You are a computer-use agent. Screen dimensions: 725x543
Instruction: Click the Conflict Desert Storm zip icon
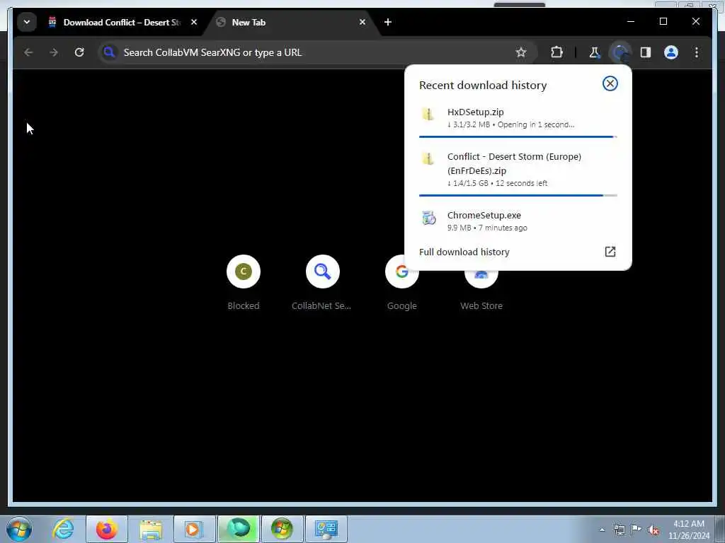pos(428,158)
